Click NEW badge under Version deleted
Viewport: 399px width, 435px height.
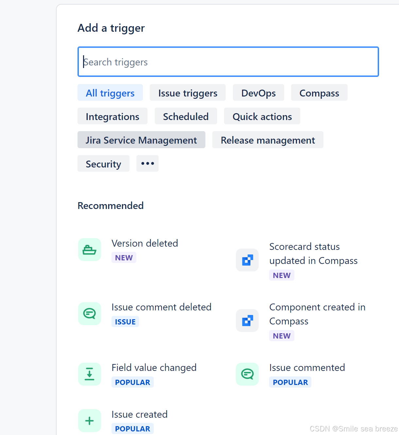[124, 258]
